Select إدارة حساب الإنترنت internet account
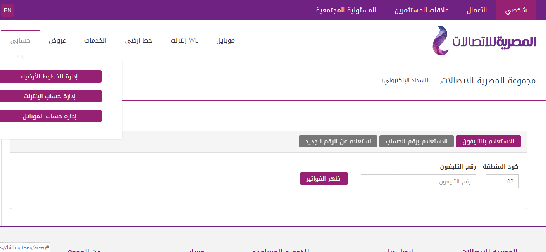Viewport: 546px width, 252px height. coord(50,96)
